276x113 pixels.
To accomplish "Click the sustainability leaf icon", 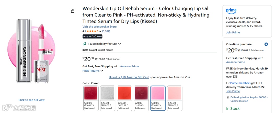I will click(85, 44).
